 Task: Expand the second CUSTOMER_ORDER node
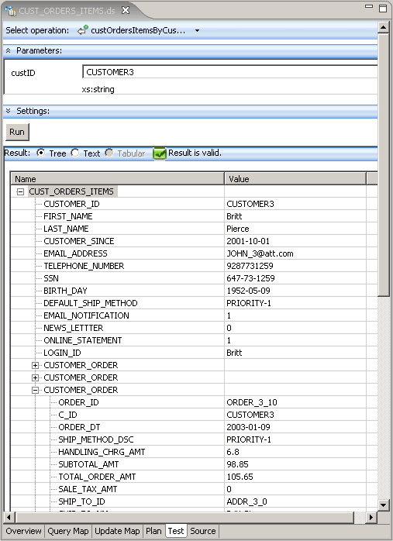[x=35, y=377]
